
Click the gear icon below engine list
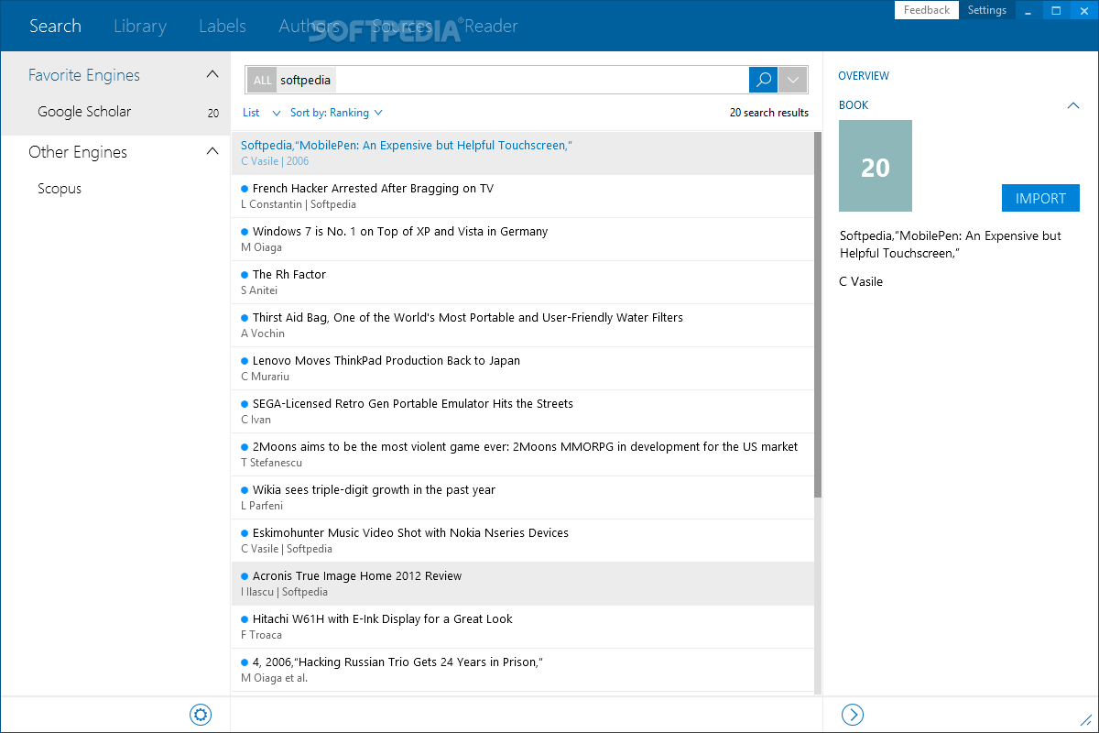(201, 715)
